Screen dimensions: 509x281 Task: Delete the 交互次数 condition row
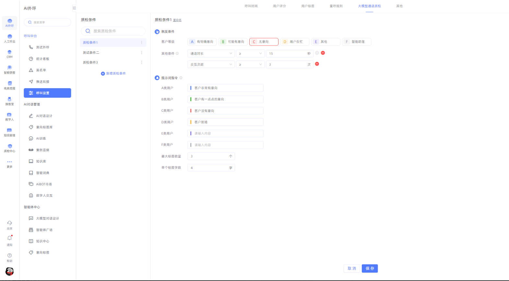[x=317, y=64]
